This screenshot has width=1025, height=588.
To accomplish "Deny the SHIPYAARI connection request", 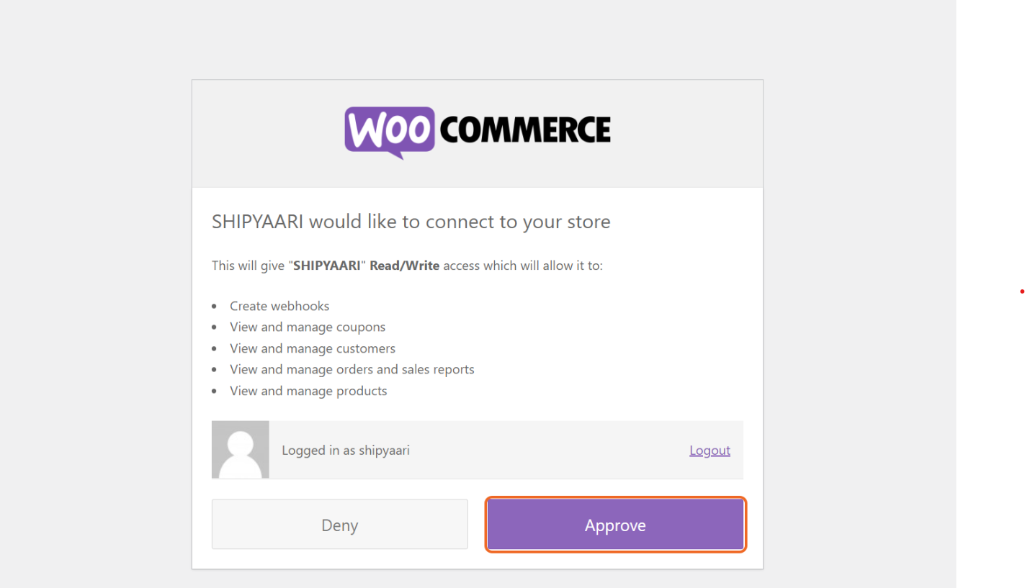I will point(340,525).
